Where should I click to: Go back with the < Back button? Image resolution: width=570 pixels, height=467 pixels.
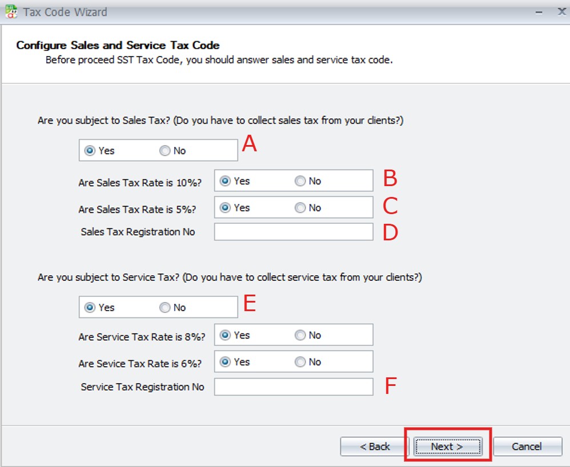(x=375, y=446)
